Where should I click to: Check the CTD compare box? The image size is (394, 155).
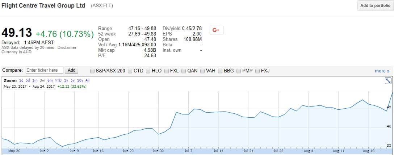pos(130,71)
